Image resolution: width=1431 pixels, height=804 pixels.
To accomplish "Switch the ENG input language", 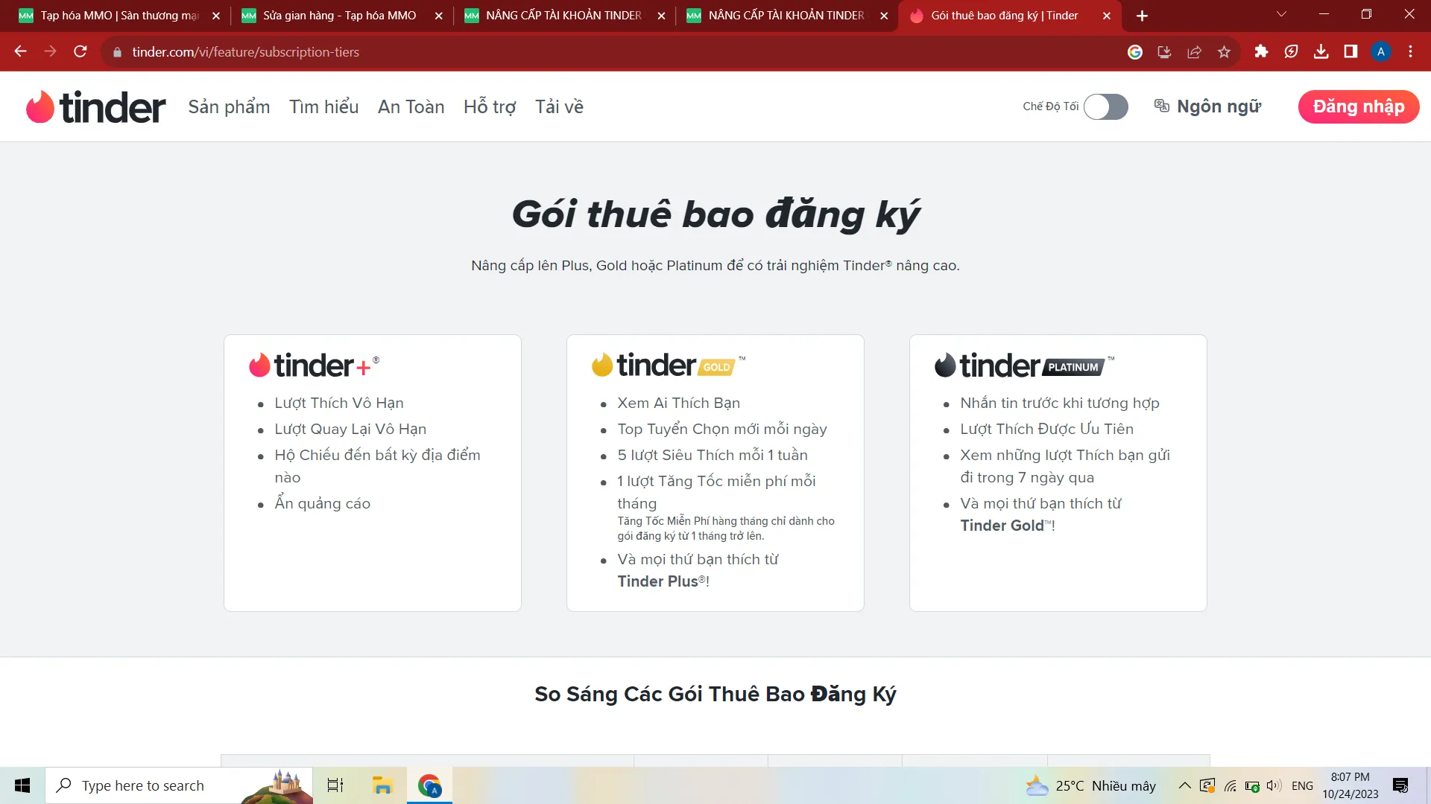I will coord(1302,785).
